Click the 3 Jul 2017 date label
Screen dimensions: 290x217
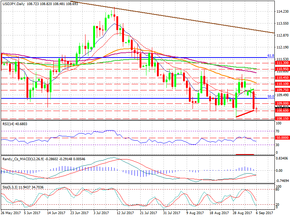tap(101, 213)
